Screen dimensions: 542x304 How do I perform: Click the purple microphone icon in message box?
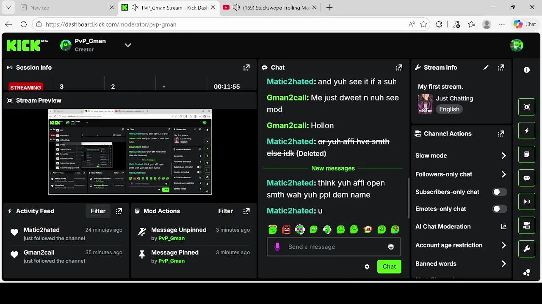[277, 247]
